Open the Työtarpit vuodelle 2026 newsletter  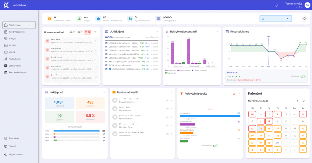pyautogui.click(x=122, y=65)
